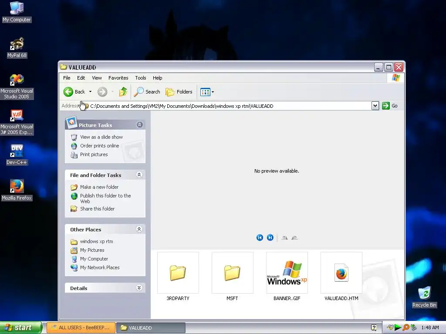Screen dimensions: 446x334
Task: Select the MyPal 68 desktop icon
Action: click(17, 48)
